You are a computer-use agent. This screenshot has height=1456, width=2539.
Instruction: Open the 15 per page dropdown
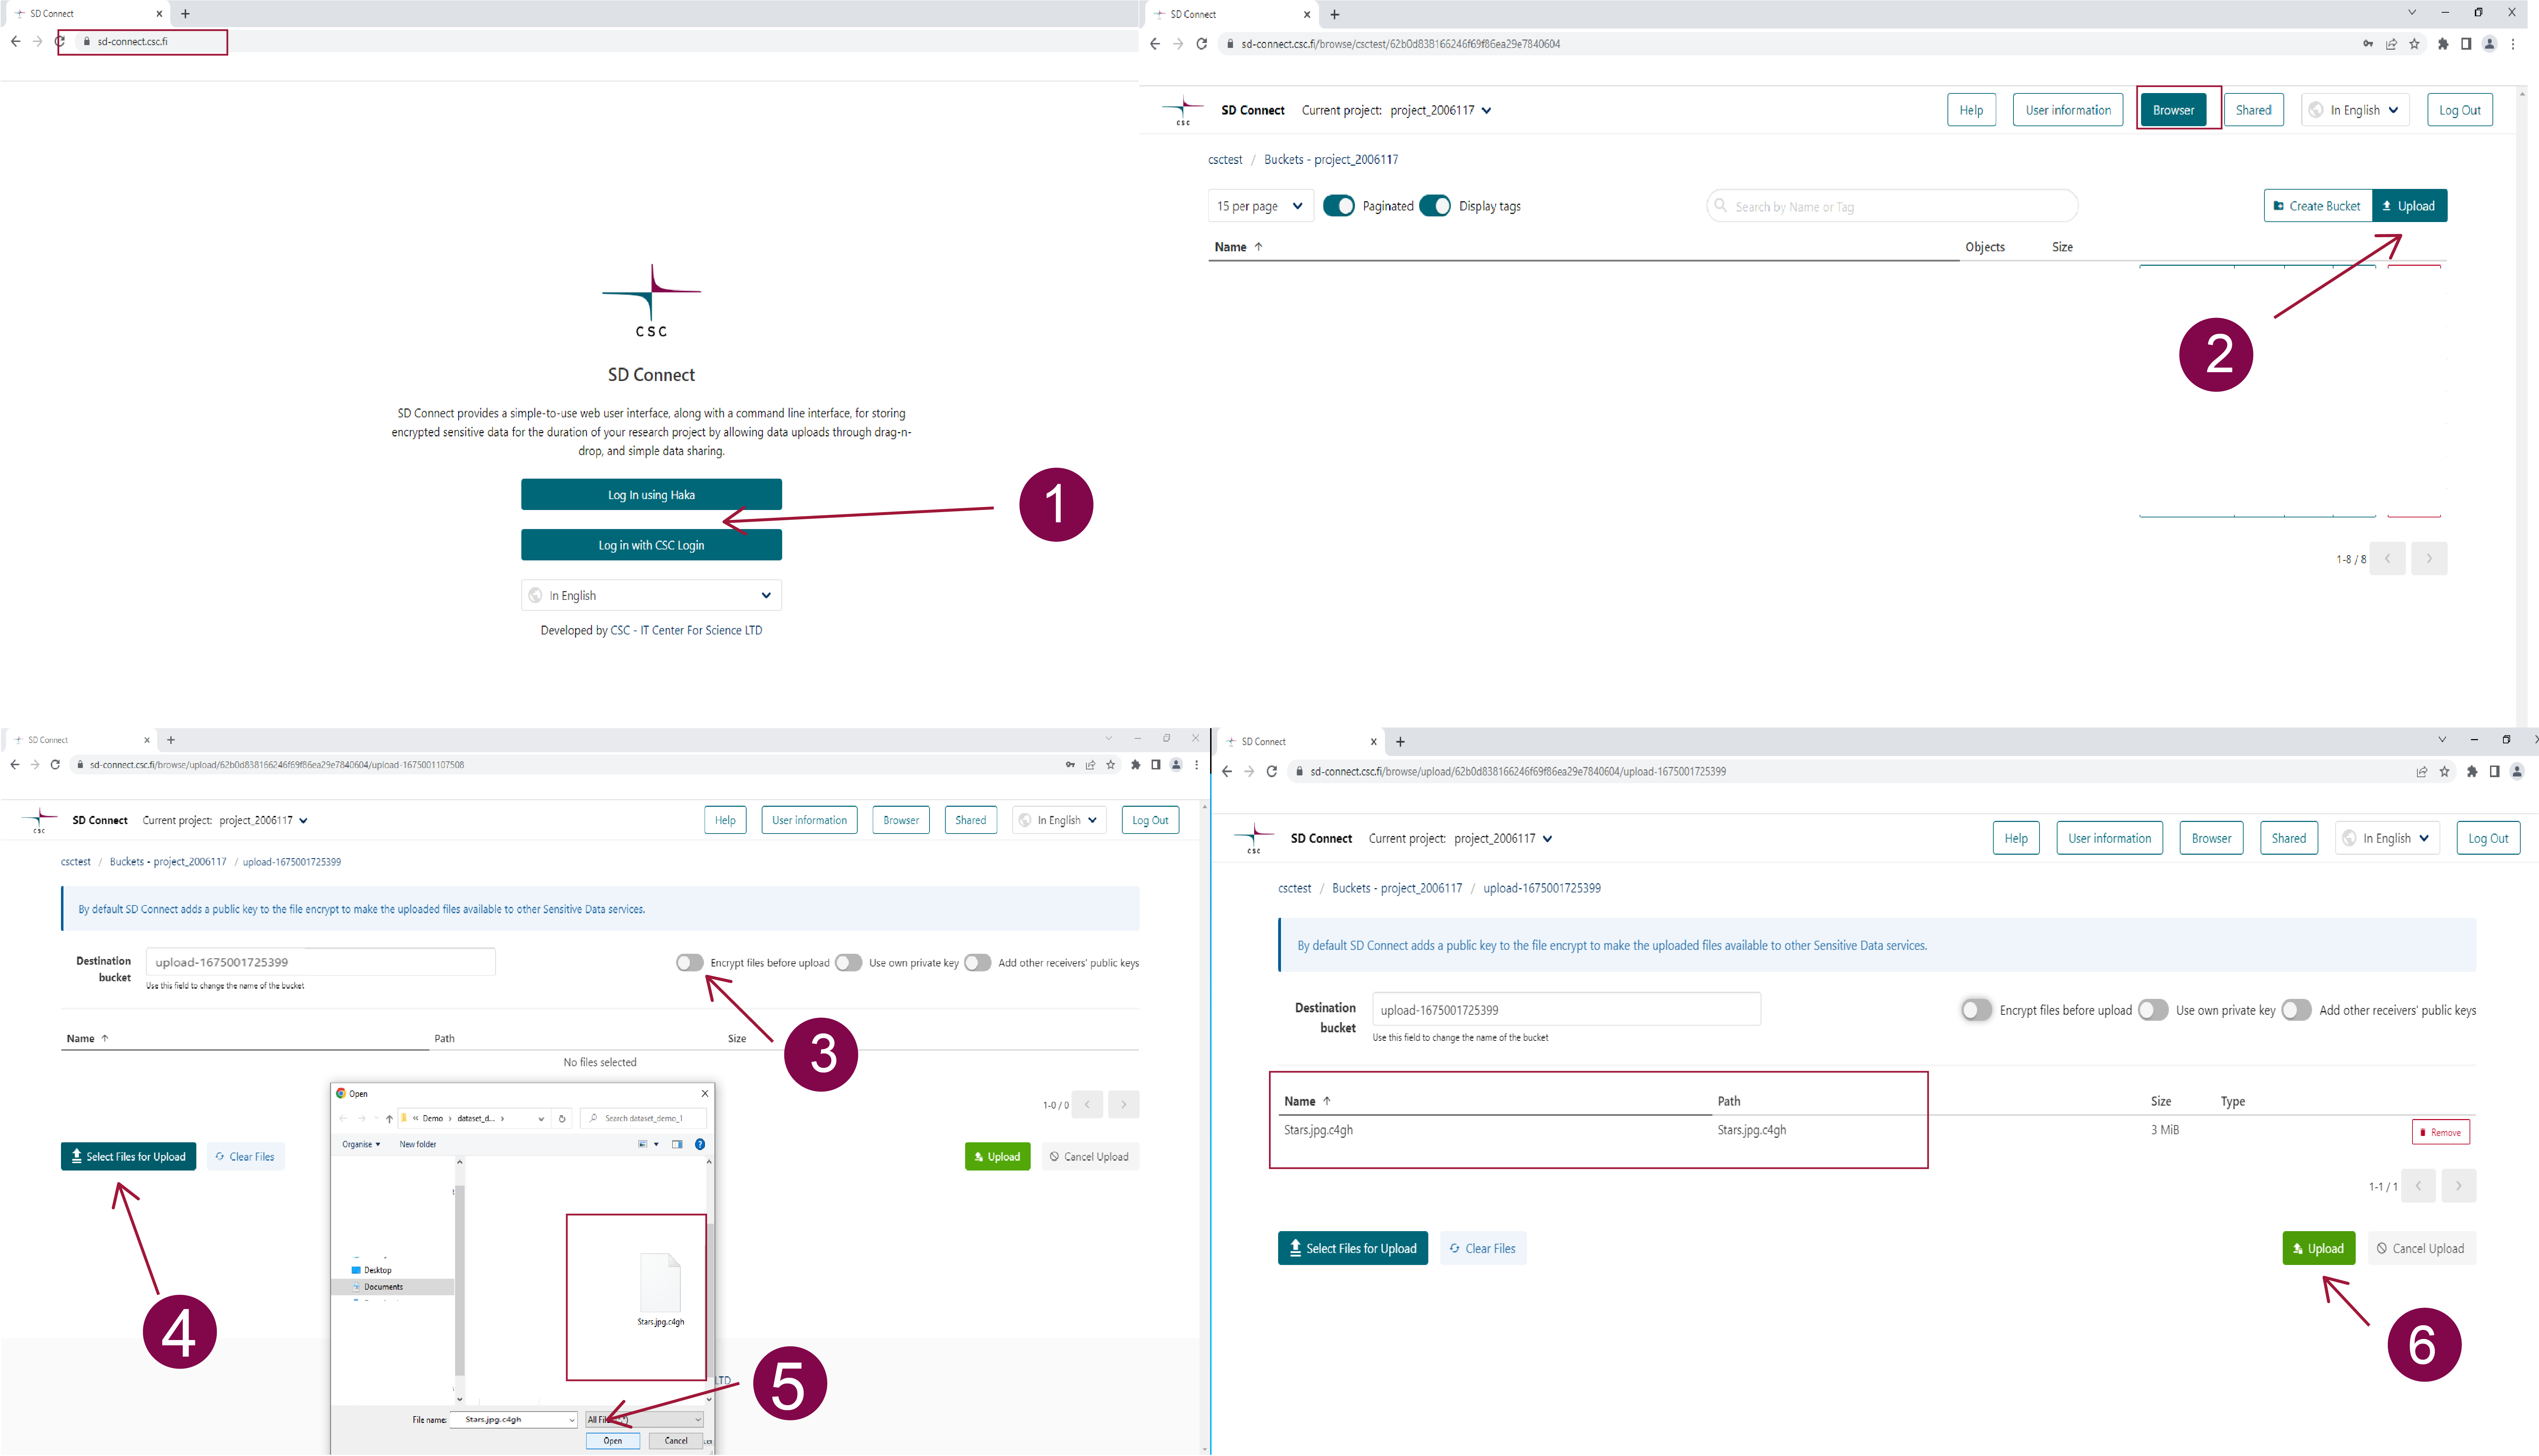[x=1261, y=206]
